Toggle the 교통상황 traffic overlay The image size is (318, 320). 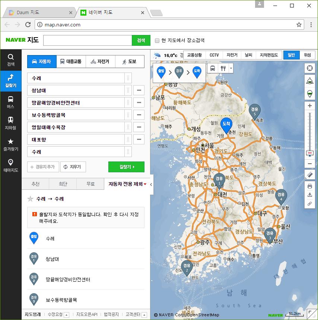click(x=194, y=55)
